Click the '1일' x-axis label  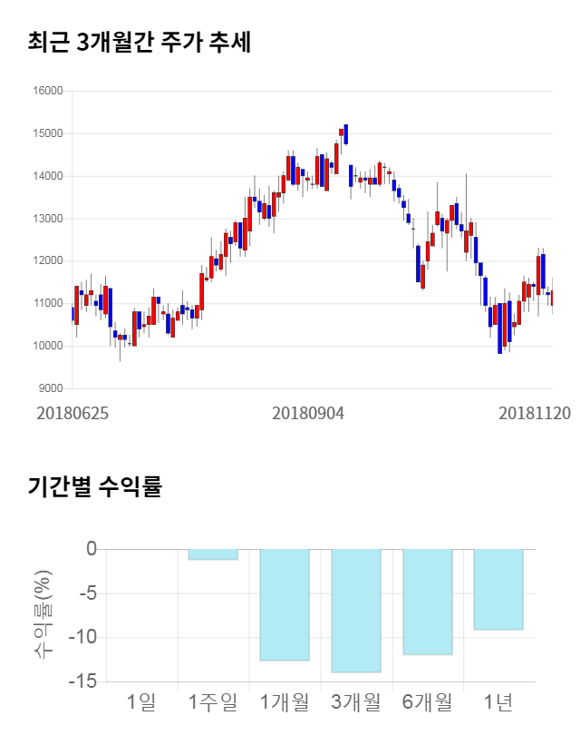[141, 701]
